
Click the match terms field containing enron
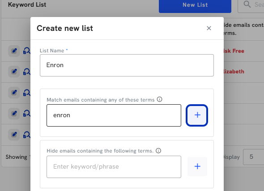[x=114, y=115]
